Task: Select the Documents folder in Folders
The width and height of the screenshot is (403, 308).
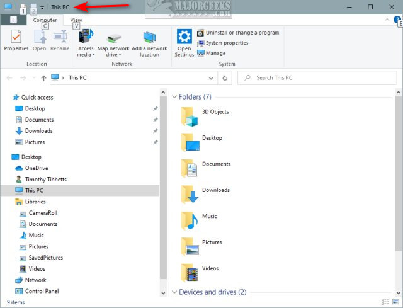Action: pyautogui.click(x=206, y=169)
